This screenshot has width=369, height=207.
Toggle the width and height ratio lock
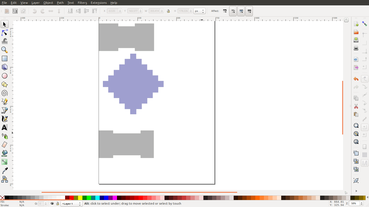tap(168, 11)
